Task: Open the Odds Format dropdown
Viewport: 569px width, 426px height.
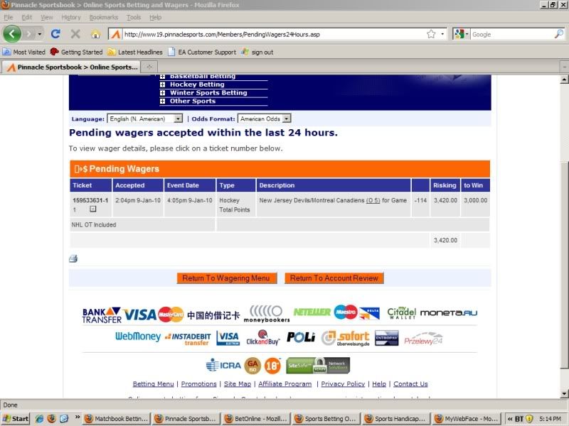Action: 264,119
